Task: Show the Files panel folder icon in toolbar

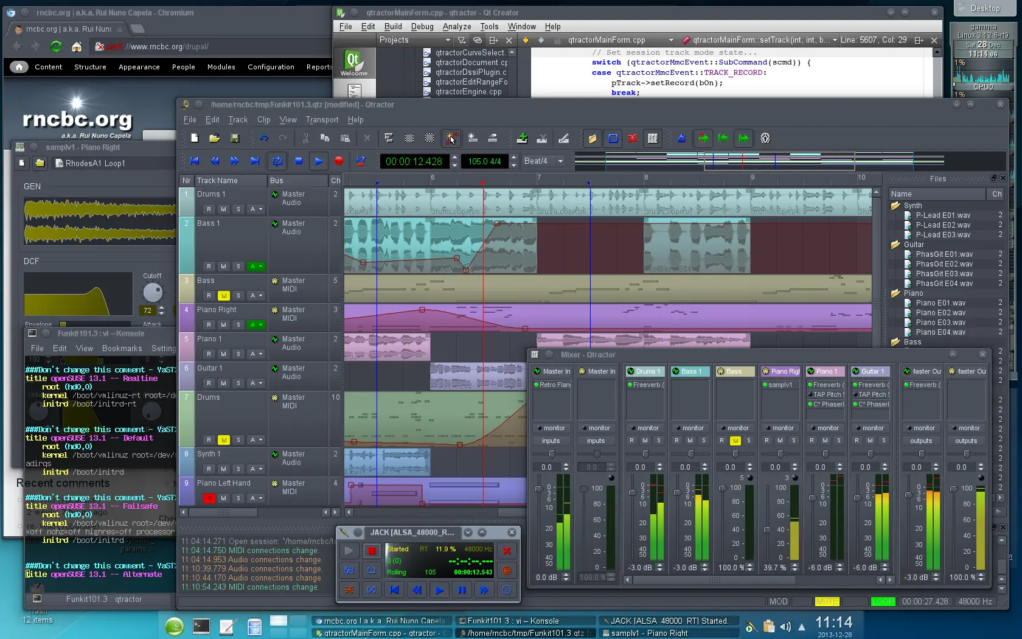Action: (x=592, y=139)
